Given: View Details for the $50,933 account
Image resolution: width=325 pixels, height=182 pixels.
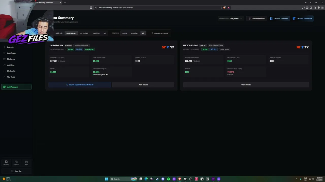Looking at the screenshot, I should (246, 85).
